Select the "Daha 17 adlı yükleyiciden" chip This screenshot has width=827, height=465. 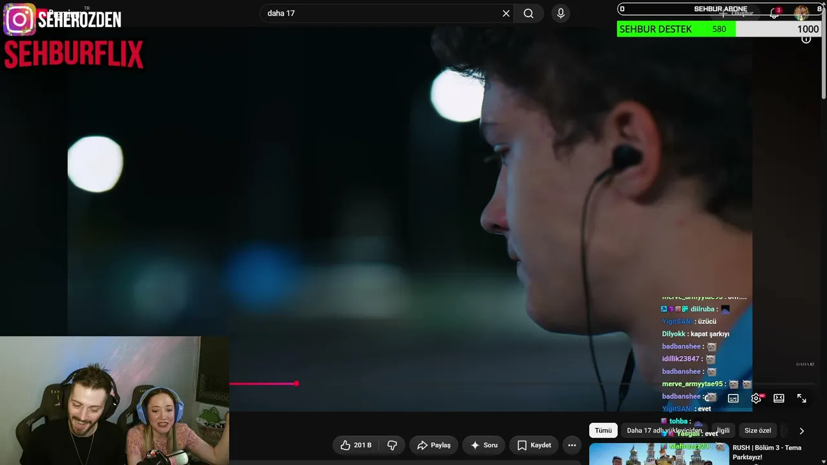click(664, 431)
